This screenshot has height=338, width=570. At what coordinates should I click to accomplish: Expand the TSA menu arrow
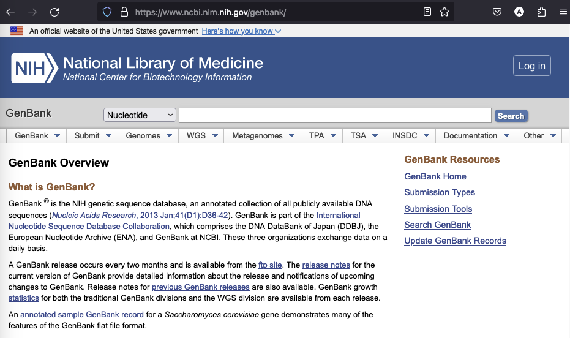(375, 135)
